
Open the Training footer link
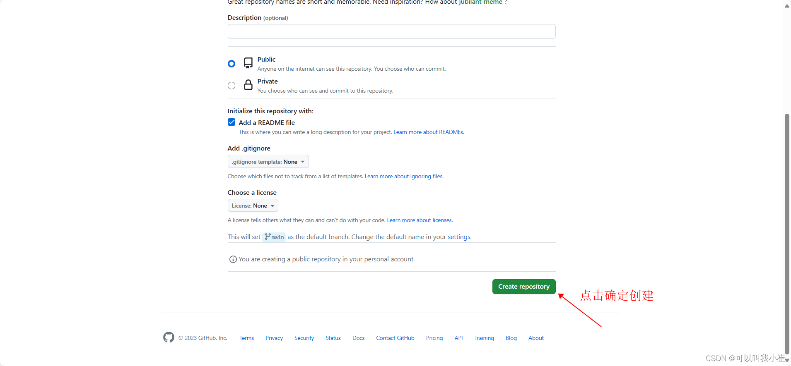click(x=484, y=338)
